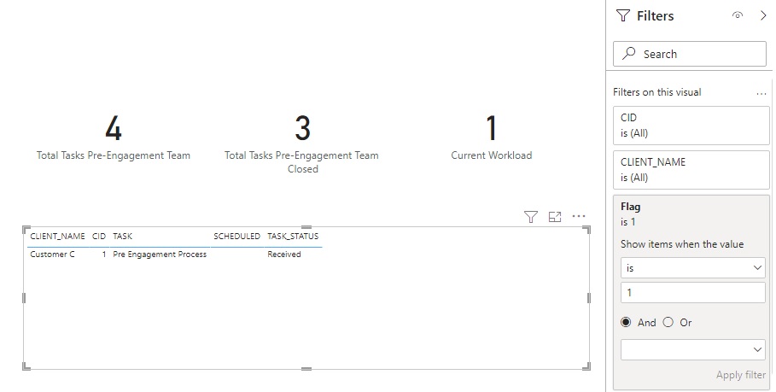Select the Customer C cell
Viewport: 776px width, 392px height.
pyautogui.click(x=52, y=254)
